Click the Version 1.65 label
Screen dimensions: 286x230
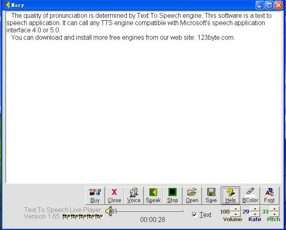[42, 217]
